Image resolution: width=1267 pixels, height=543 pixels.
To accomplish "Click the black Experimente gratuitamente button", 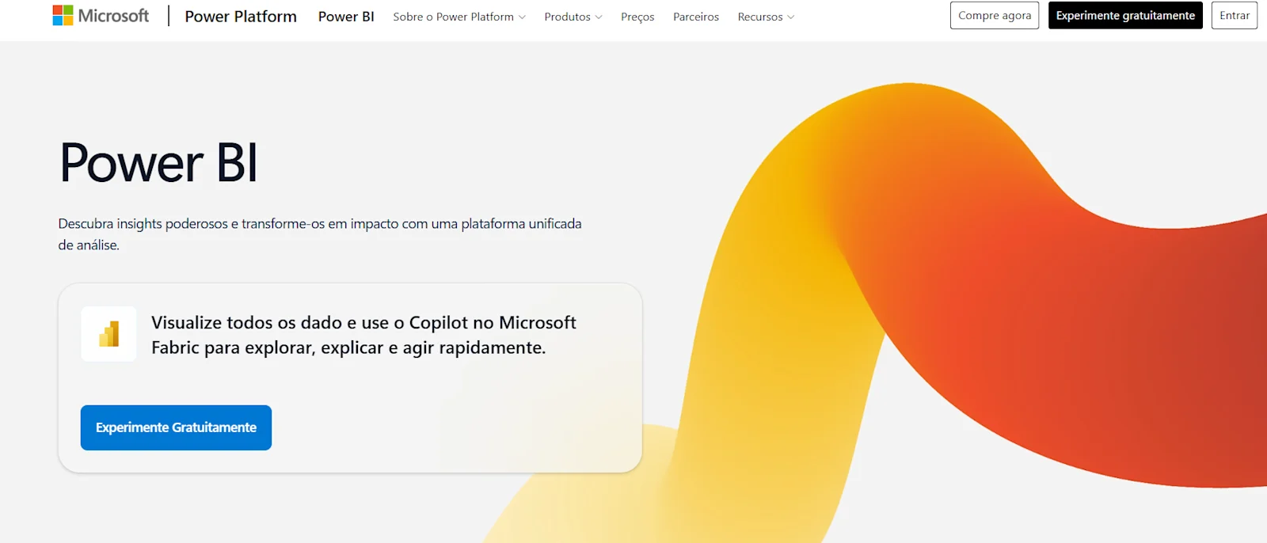I will (x=1125, y=16).
